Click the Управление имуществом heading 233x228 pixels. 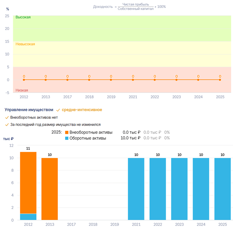pos(29,110)
